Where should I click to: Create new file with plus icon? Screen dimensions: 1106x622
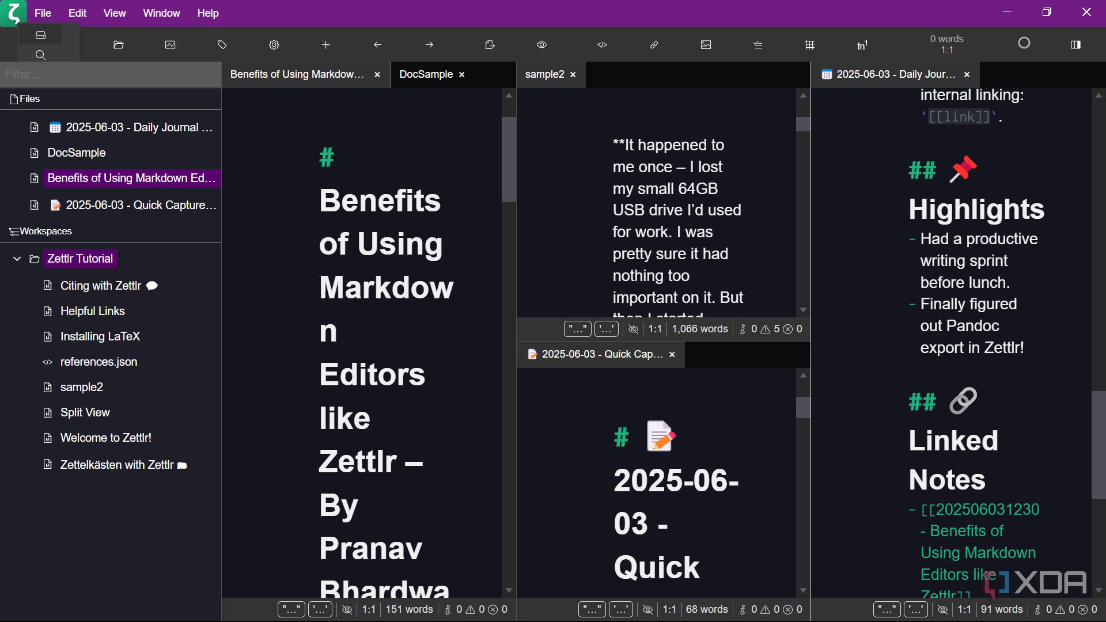[x=326, y=45]
